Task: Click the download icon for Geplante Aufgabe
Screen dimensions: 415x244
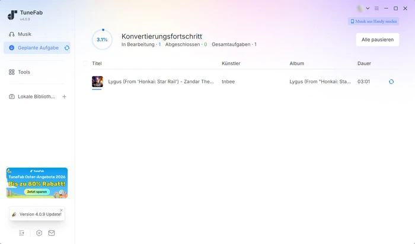Action: point(12,48)
